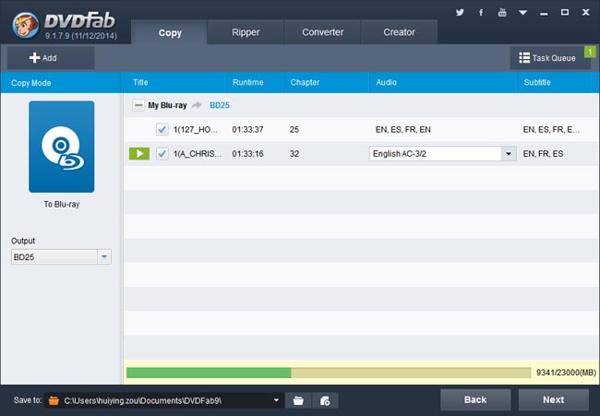Click the ISO image output icon

click(325, 400)
